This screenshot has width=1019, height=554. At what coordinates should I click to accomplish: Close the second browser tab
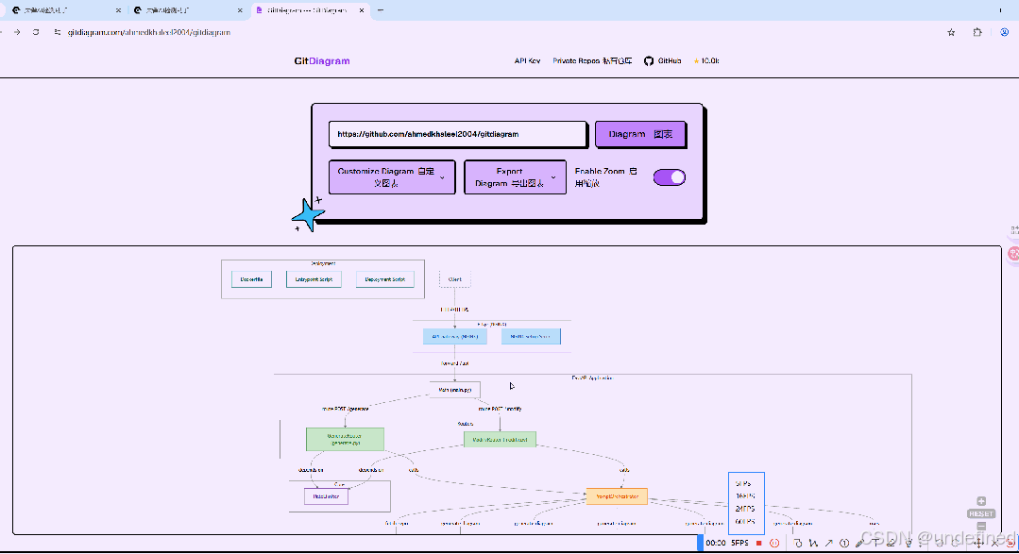pyautogui.click(x=240, y=10)
